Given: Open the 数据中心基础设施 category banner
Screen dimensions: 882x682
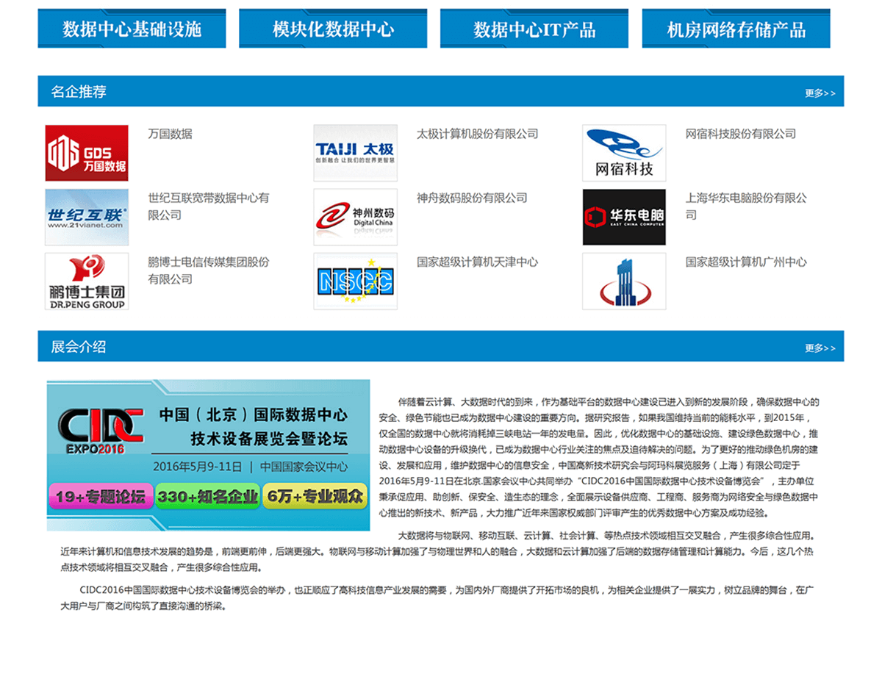Looking at the screenshot, I should tap(132, 29).
